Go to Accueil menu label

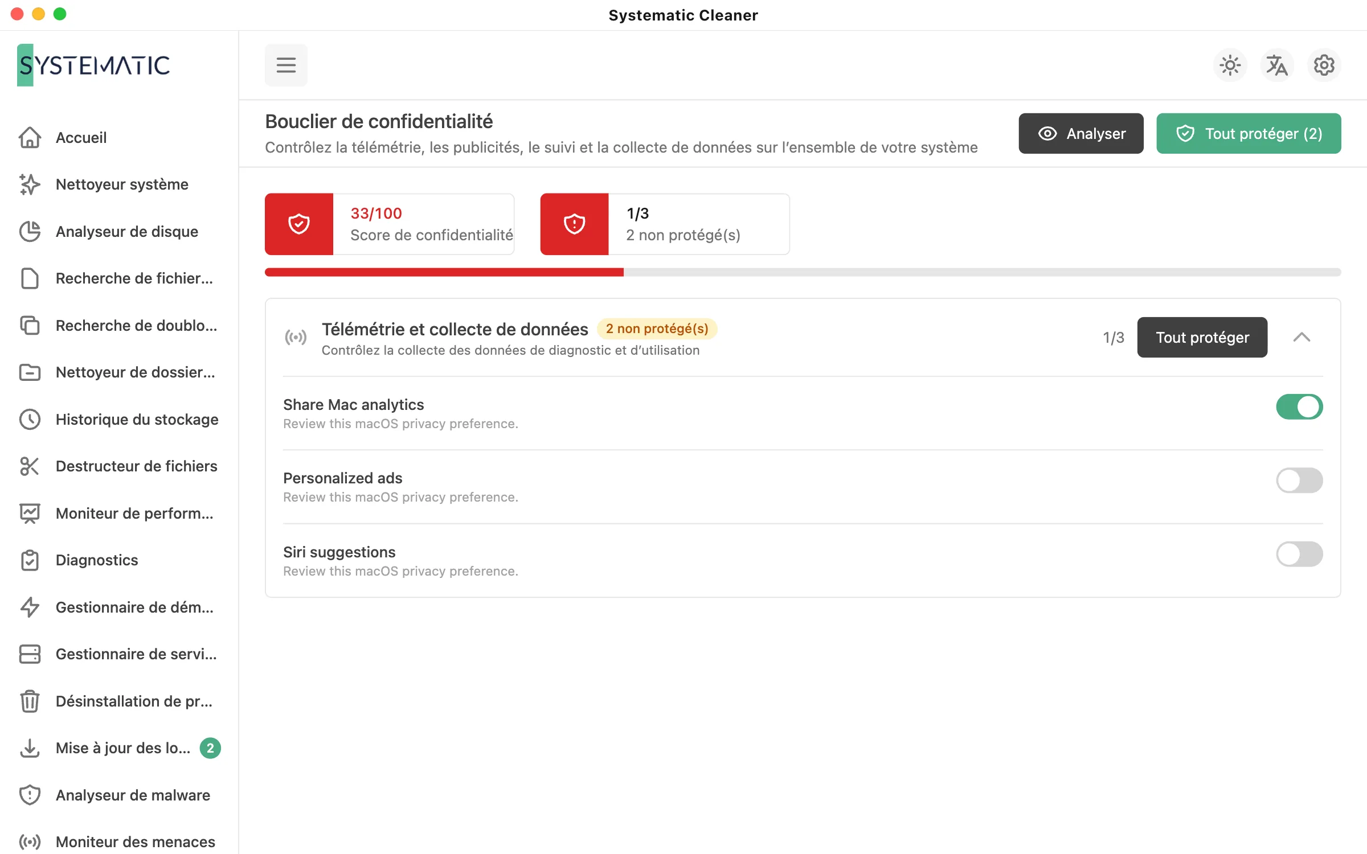coord(81,137)
